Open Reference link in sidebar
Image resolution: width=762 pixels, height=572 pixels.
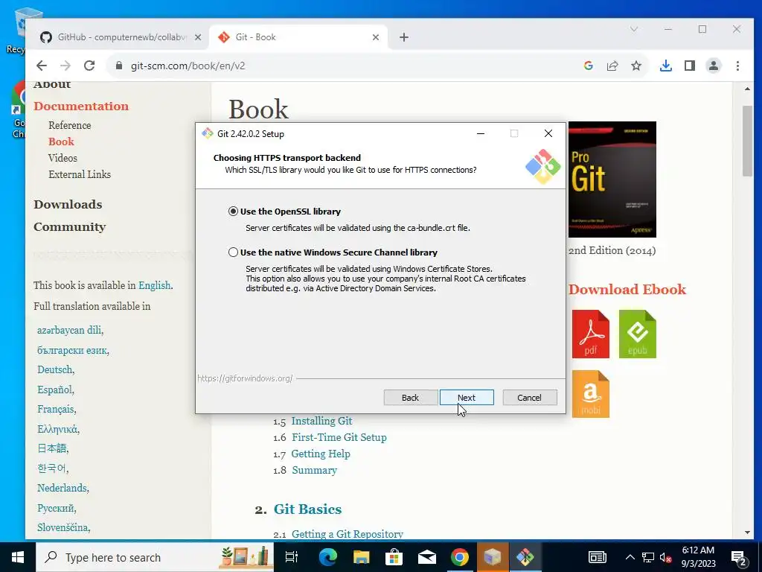pos(69,125)
